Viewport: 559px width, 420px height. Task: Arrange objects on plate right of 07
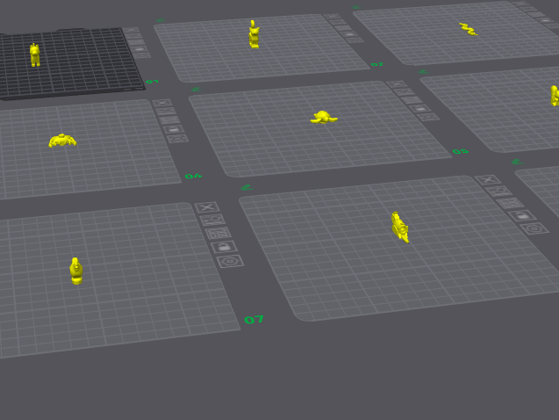511,203
